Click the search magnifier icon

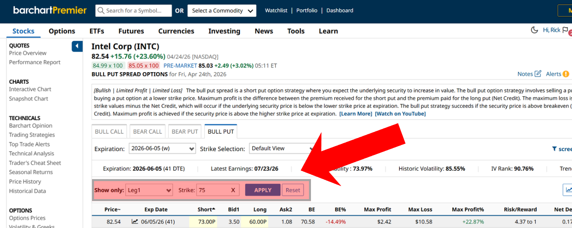(101, 11)
